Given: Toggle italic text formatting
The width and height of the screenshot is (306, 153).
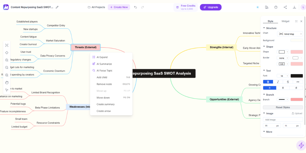Looking at the screenshot, I should [278, 82].
